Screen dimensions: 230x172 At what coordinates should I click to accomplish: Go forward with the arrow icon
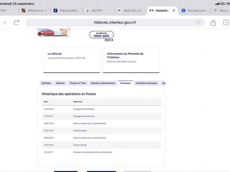point(4,23)
